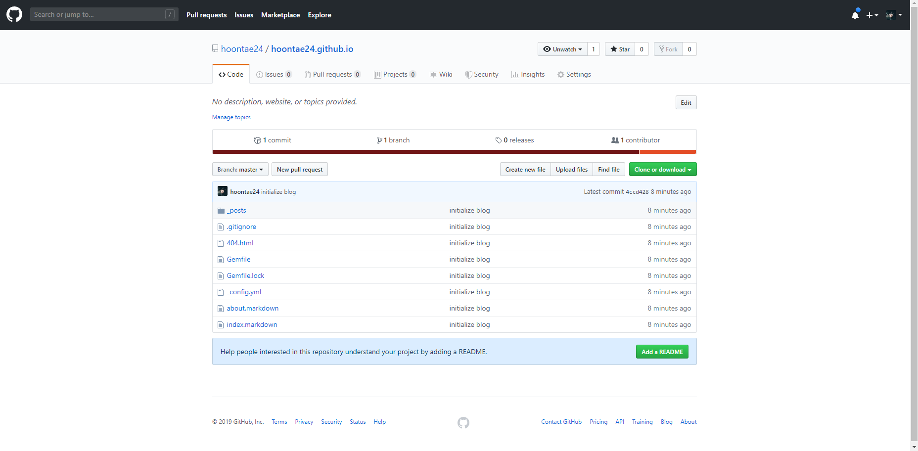Expand the Unwatch dropdown
Image resolution: width=918 pixels, height=451 pixels.
coord(562,49)
